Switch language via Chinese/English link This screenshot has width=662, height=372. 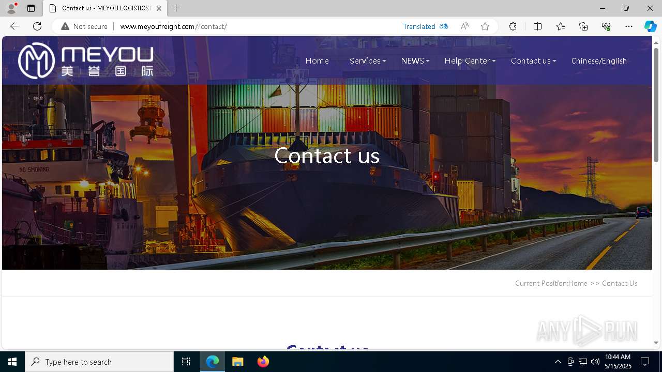point(599,60)
